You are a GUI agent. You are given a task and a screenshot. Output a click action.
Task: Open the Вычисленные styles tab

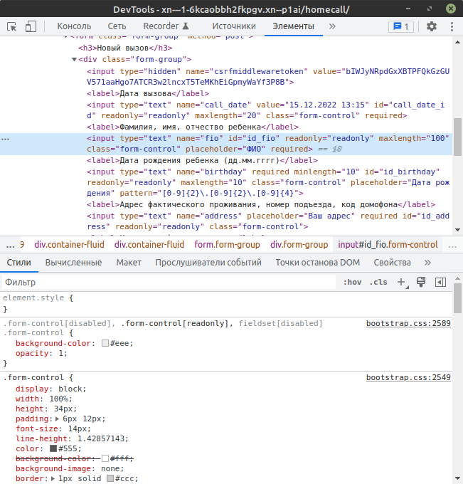click(x=73, y=263)
